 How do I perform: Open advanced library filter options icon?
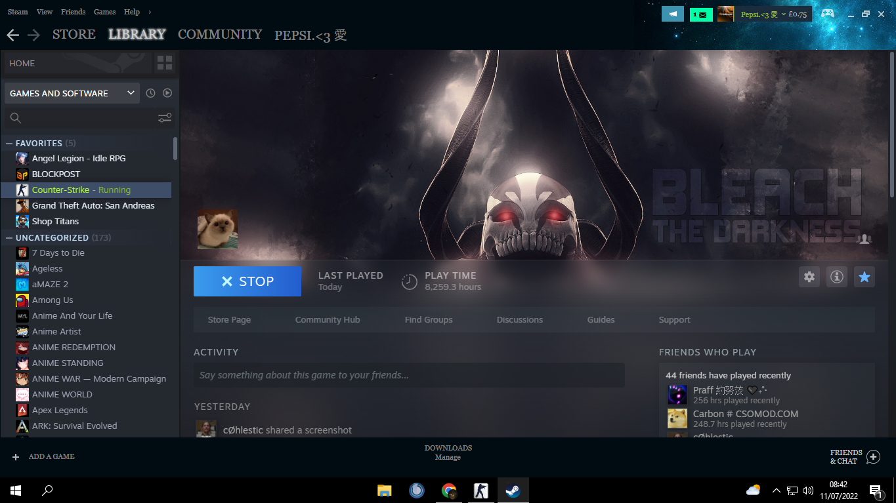165,118
